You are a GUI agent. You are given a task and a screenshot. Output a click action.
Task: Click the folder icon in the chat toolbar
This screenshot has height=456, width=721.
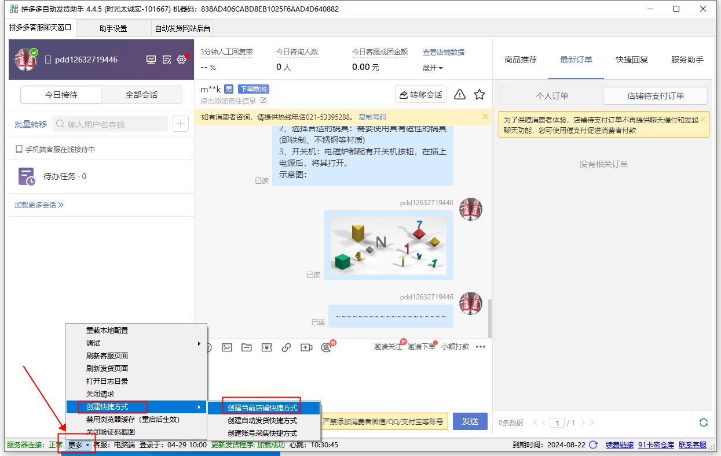tap(247, 347)
